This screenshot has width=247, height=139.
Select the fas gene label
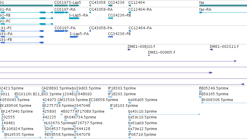pos(202,3)
